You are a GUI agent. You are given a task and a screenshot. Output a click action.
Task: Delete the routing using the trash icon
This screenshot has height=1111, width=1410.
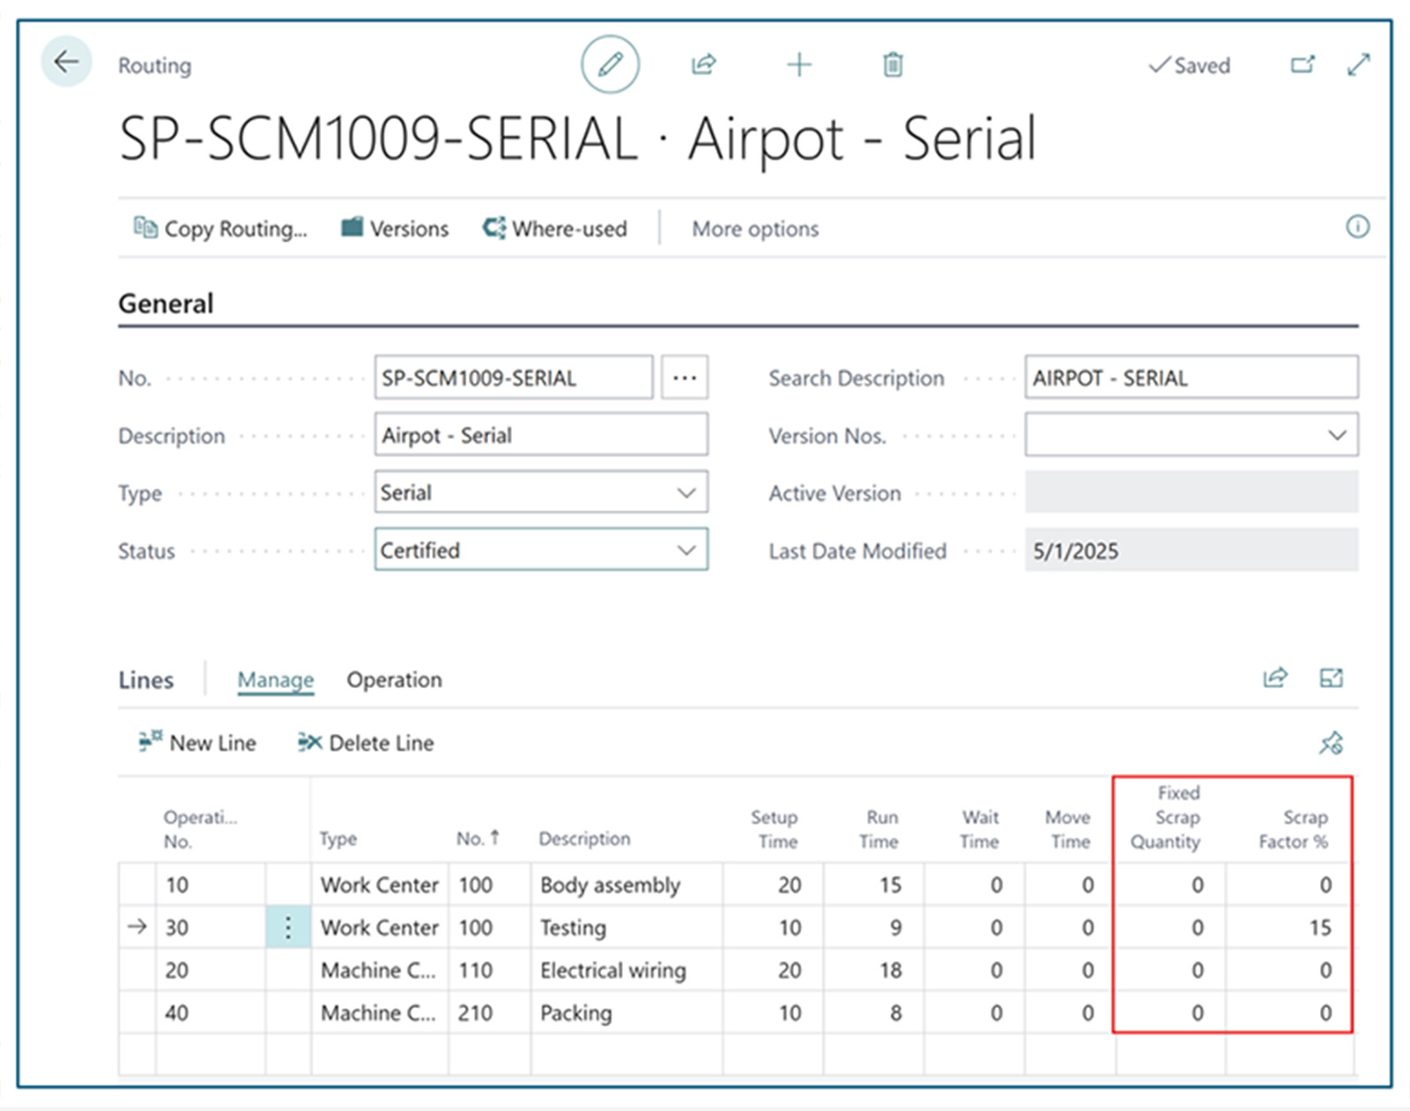pyautogui.click(x=893, y=64)
